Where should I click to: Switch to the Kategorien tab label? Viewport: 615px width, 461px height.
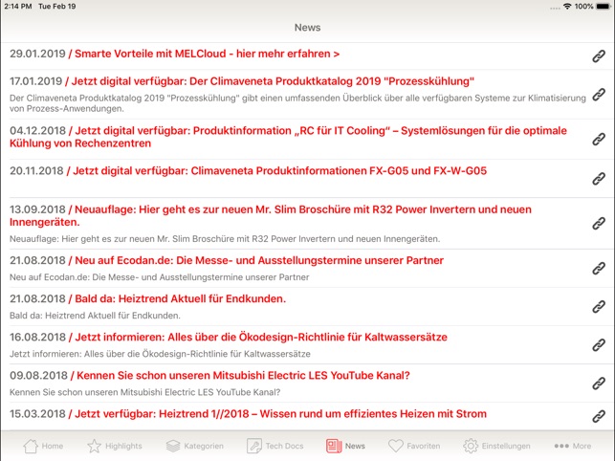click(204, 446)
